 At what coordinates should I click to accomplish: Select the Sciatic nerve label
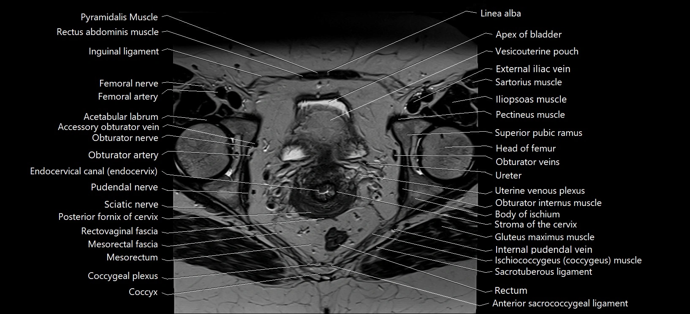tap(131, 205)
